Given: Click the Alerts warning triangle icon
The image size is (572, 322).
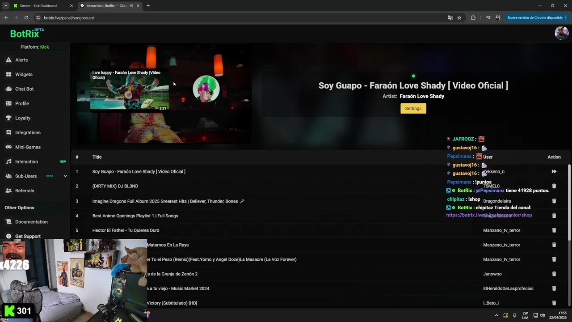Looking at the screenshot, I should [x=8, y=60].
